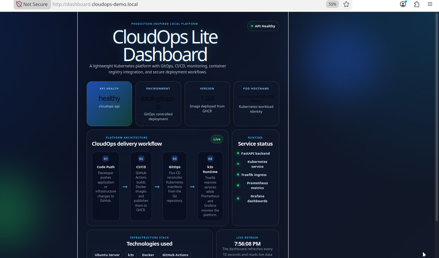
Task: Click the 50% zoom level badge
Action: click(332, 4)
